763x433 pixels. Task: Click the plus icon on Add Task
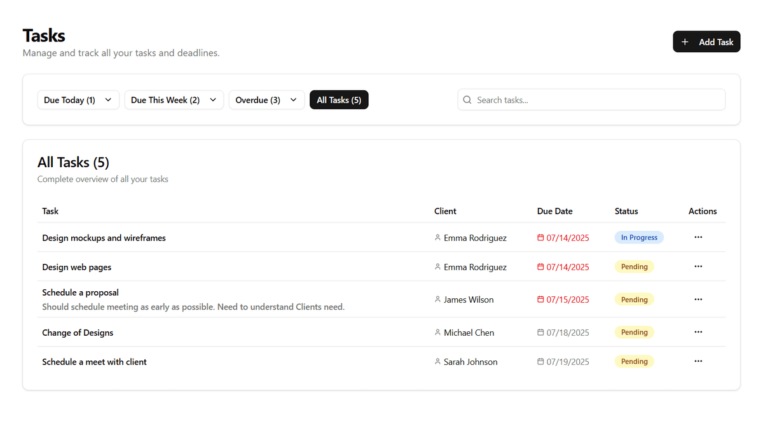[x=685, y=41]
